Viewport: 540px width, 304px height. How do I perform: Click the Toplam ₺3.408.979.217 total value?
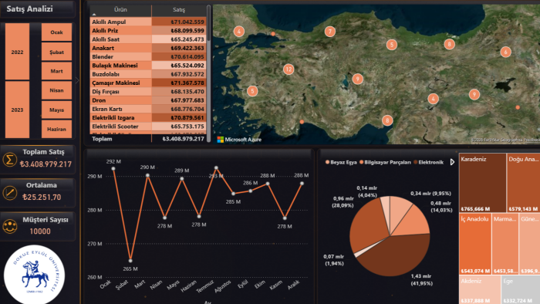[184, 139]
